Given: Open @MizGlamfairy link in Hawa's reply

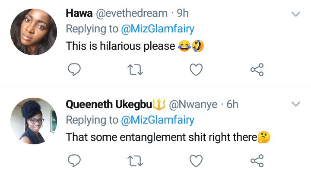Looking at the screenshot, I should point(158,29).
